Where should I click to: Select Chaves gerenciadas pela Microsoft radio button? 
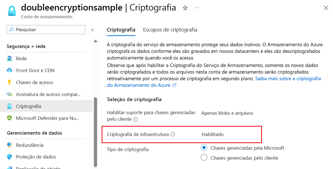[204, 147]
